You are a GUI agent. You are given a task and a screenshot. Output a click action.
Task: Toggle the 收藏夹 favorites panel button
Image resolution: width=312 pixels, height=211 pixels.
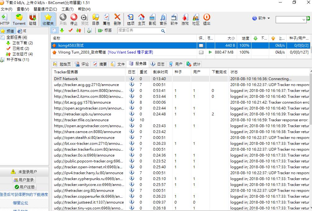[48, 19]
